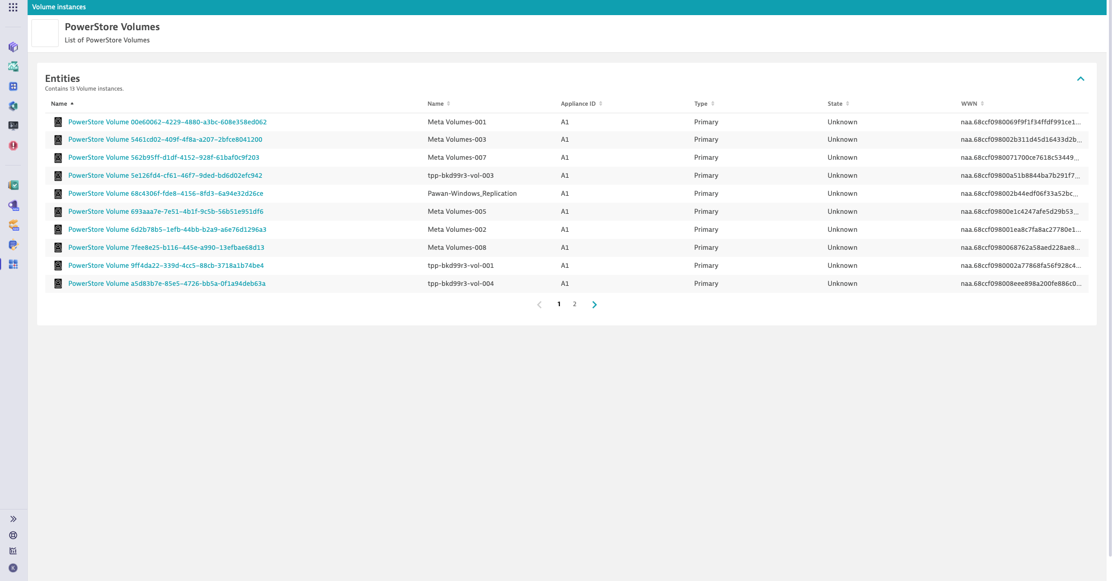Open PowerStore Volume 68c4306f link

166,193
